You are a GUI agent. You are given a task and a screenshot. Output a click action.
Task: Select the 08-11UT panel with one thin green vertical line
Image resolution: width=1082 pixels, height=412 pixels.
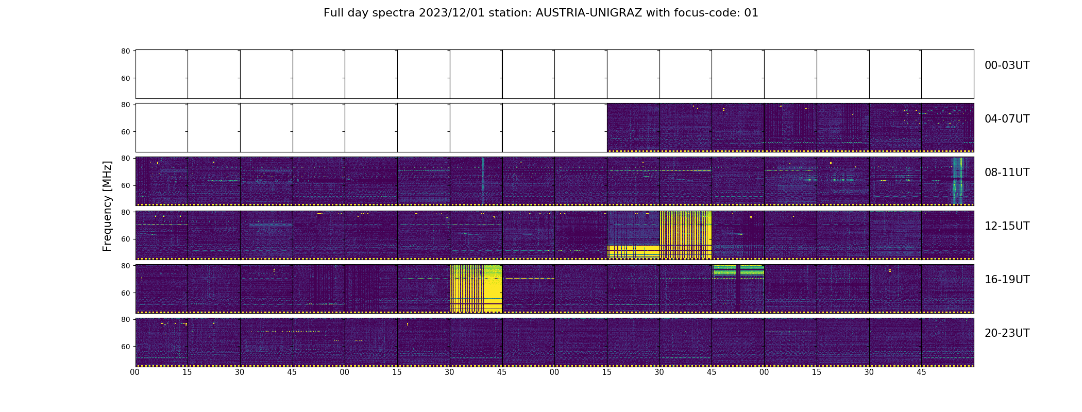click(476, 181)
